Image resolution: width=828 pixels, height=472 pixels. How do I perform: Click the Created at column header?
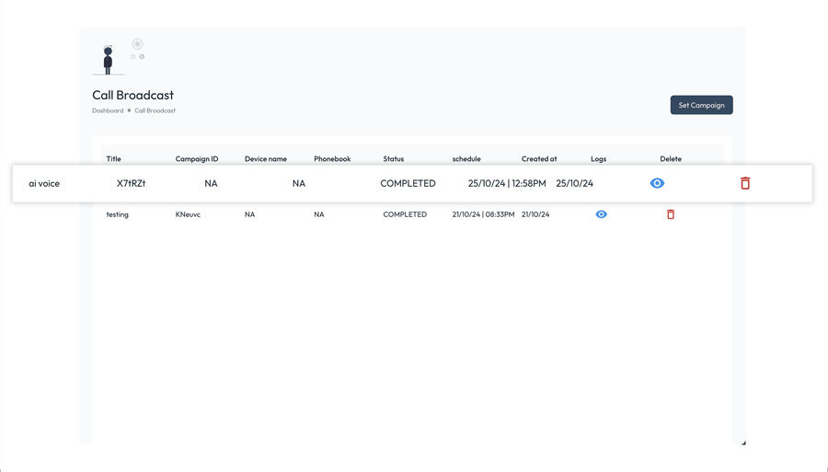click(x=539, y=159)
